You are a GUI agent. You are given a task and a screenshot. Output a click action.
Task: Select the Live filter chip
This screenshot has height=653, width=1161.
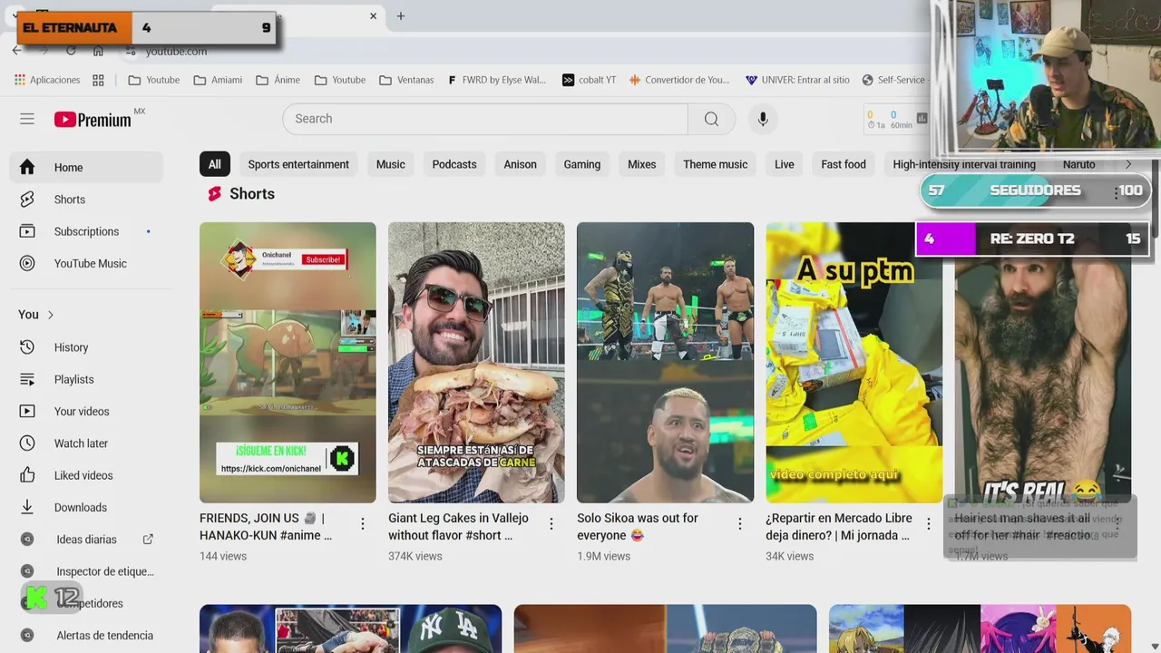point(785,164)
